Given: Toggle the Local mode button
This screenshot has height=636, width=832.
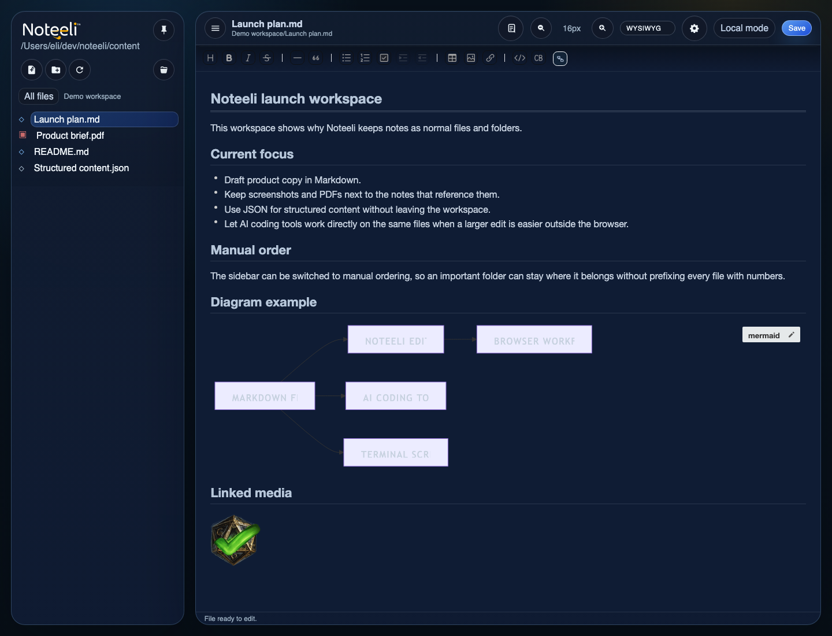Looking at the screenshot, I should (x=744, y=28).
